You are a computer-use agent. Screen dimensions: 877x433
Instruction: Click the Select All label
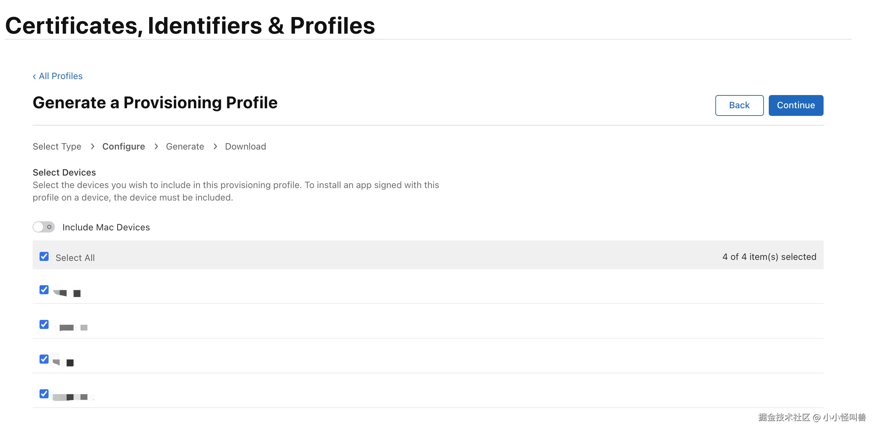point(75,258)
